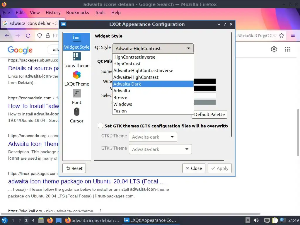Select the Adwaita-Dark style
Screen dimensions: 300x225
tap(153, 84)
